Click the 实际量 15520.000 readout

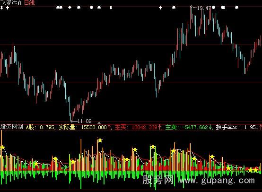(83, 127)
